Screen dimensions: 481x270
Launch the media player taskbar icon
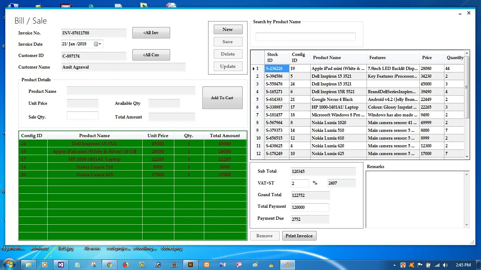[45, 265]
